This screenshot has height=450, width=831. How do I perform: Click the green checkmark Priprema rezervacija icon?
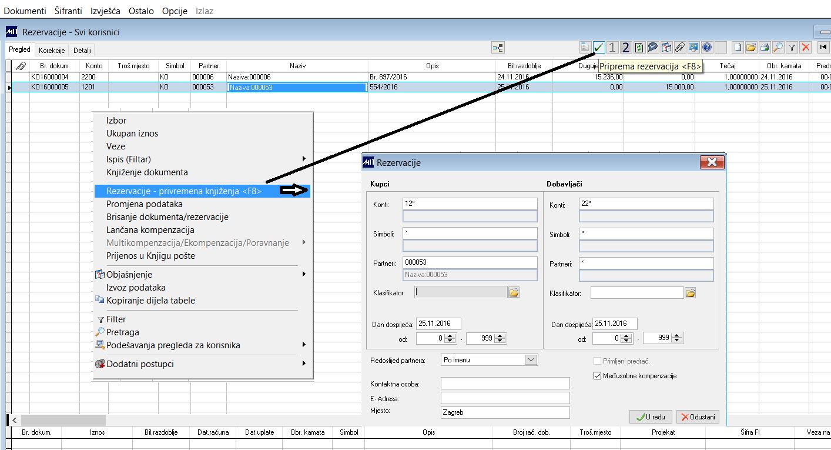[x=599, y=48]
